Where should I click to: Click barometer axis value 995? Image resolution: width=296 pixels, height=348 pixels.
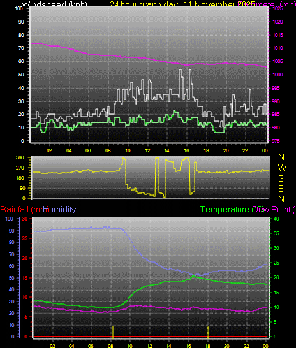276,88
